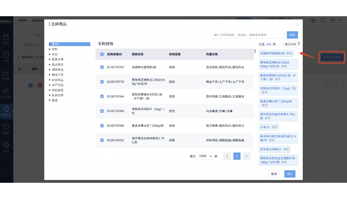Delete the 爱菊老酵馒头 selected tag
The image size is (347, 199).
click(277, 79)
